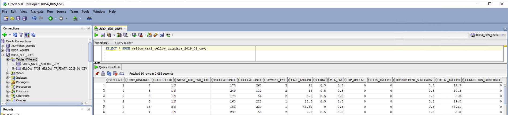Viewport: 508px width, 115px height.
Task: Run Autotrace on the query
Action: coord(119,35)
